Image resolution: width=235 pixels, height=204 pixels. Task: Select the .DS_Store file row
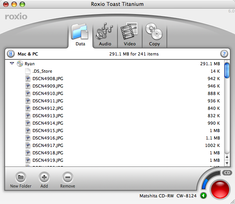click(115, 71)
